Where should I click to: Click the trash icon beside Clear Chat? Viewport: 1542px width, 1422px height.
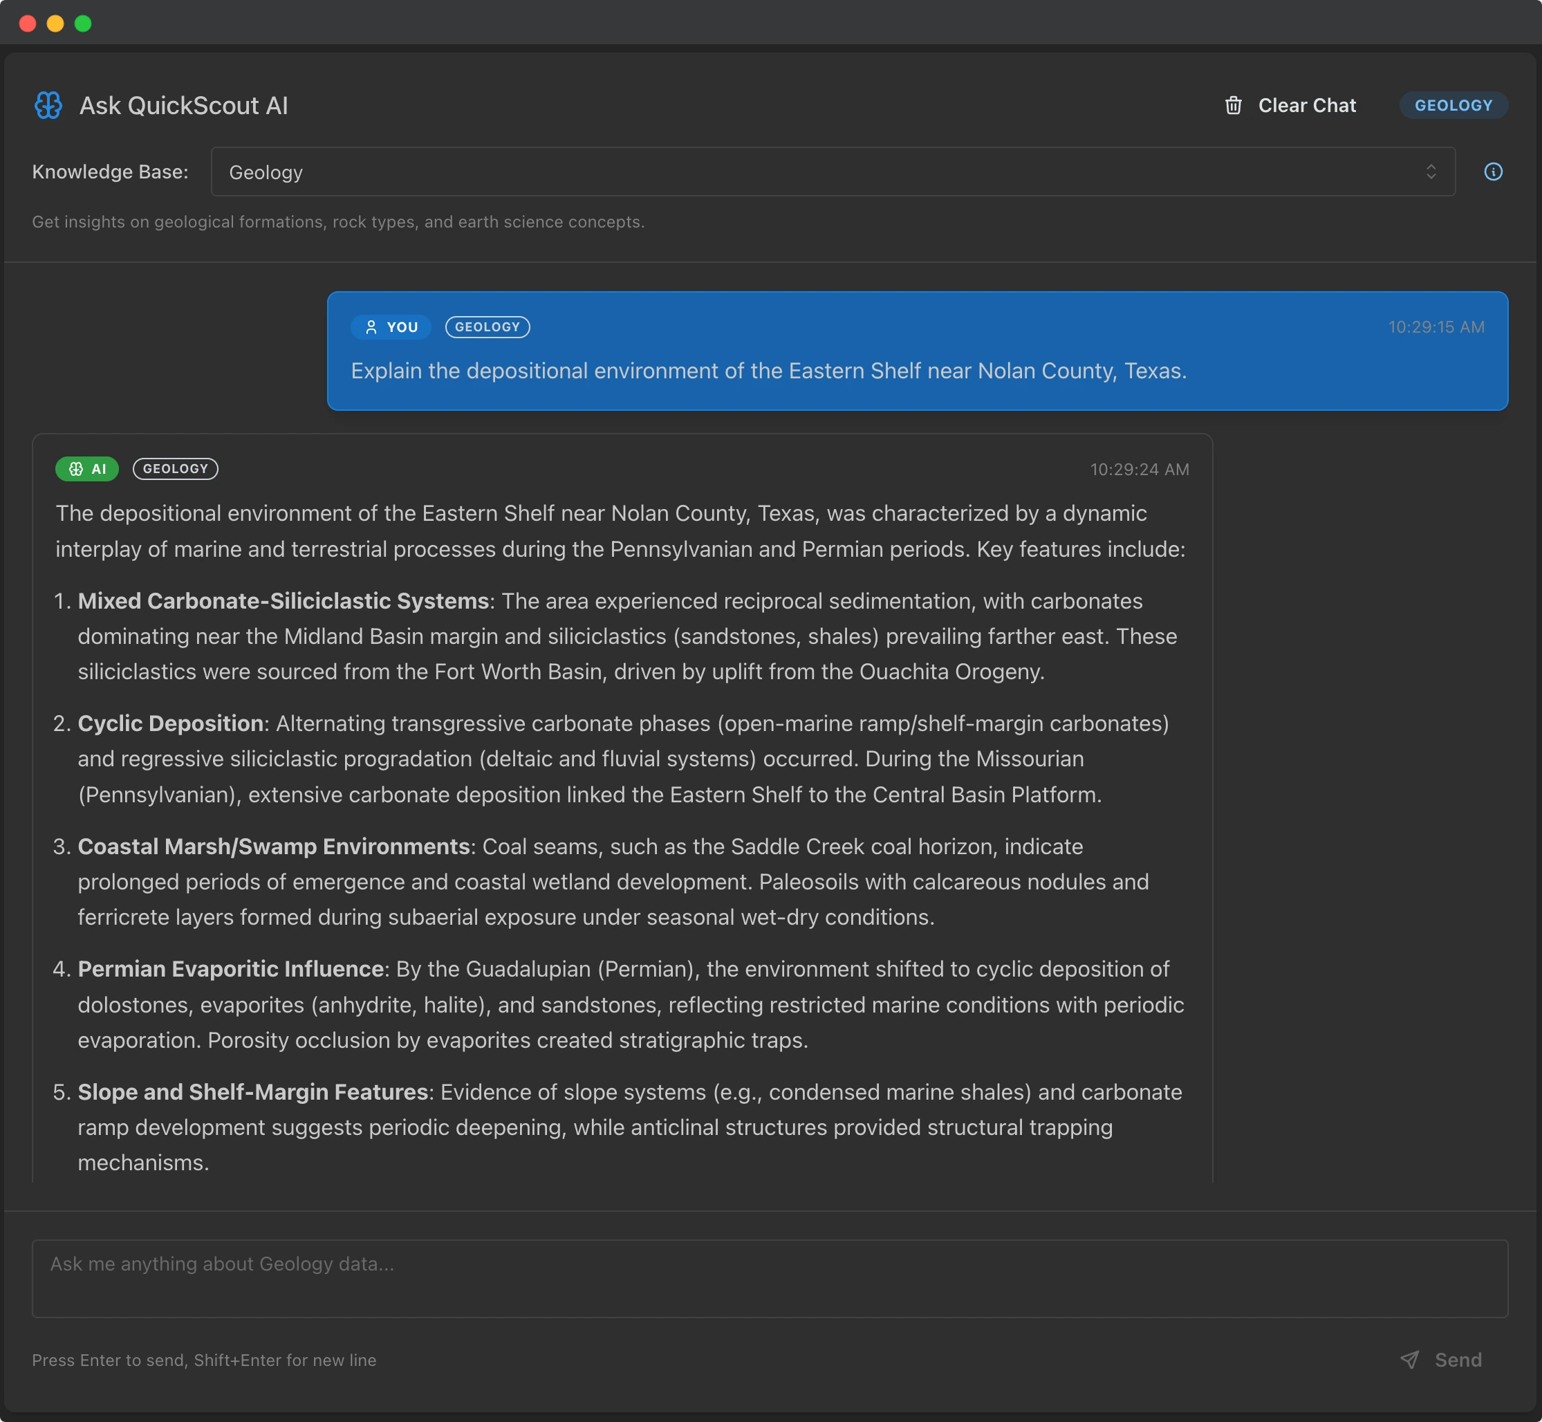1233,104
